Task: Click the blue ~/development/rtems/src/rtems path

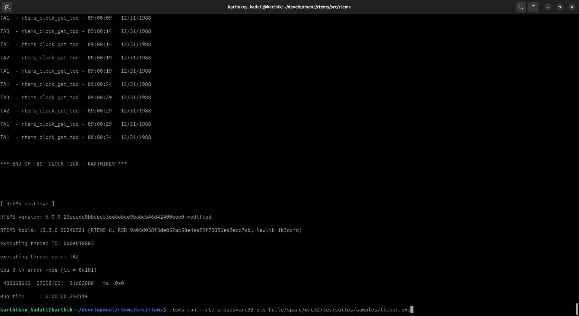Action: [119, 310]
